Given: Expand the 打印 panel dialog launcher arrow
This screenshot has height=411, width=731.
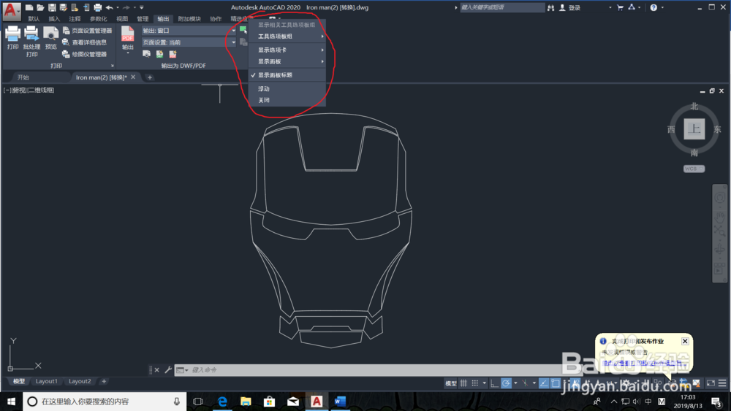Looking at the screenshot, I should [x=113, y=66].
